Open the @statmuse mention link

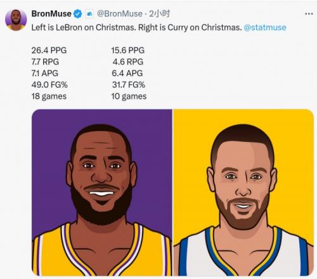(265, 27)
